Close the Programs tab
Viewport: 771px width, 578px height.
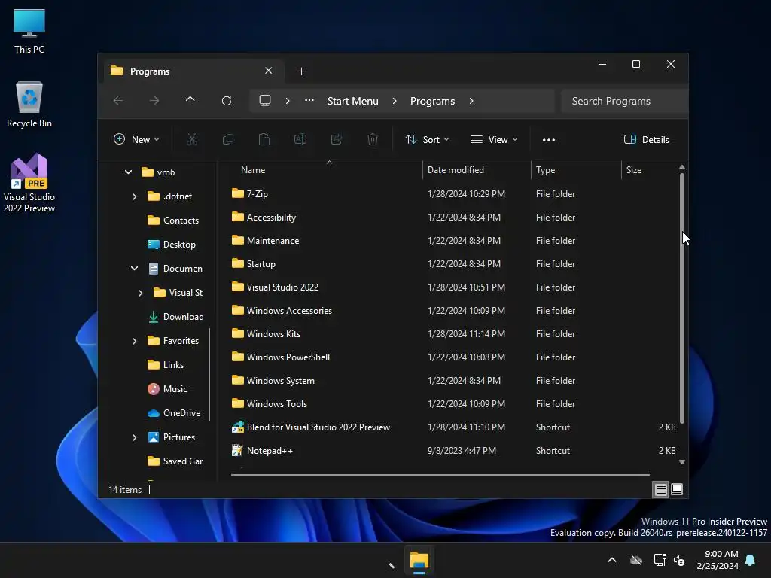point(269,71)
